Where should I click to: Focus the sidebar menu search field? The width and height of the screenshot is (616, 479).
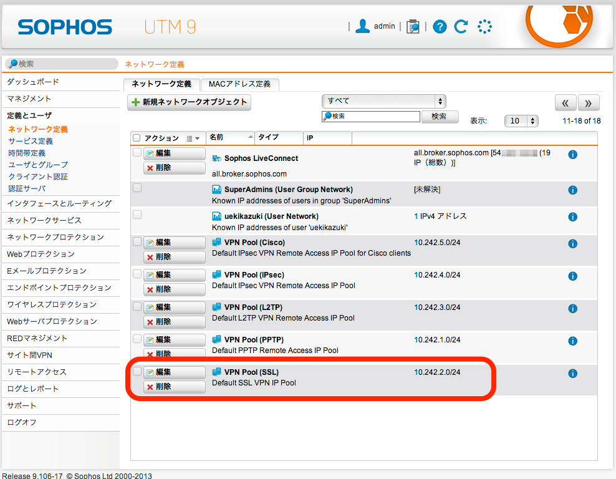[62, 64]
